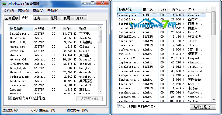Sort by 映像名称 column in right window

[x=129, y=10]
